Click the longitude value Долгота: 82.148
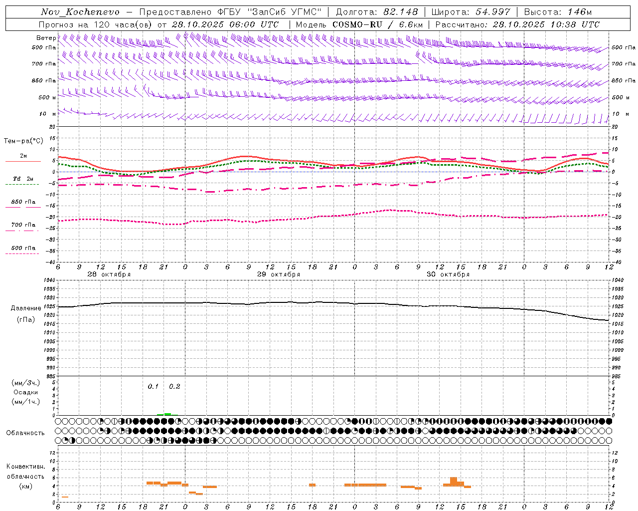Image resolution: width=638 pixels, height=511 pixels. click(x=377, y=12)
